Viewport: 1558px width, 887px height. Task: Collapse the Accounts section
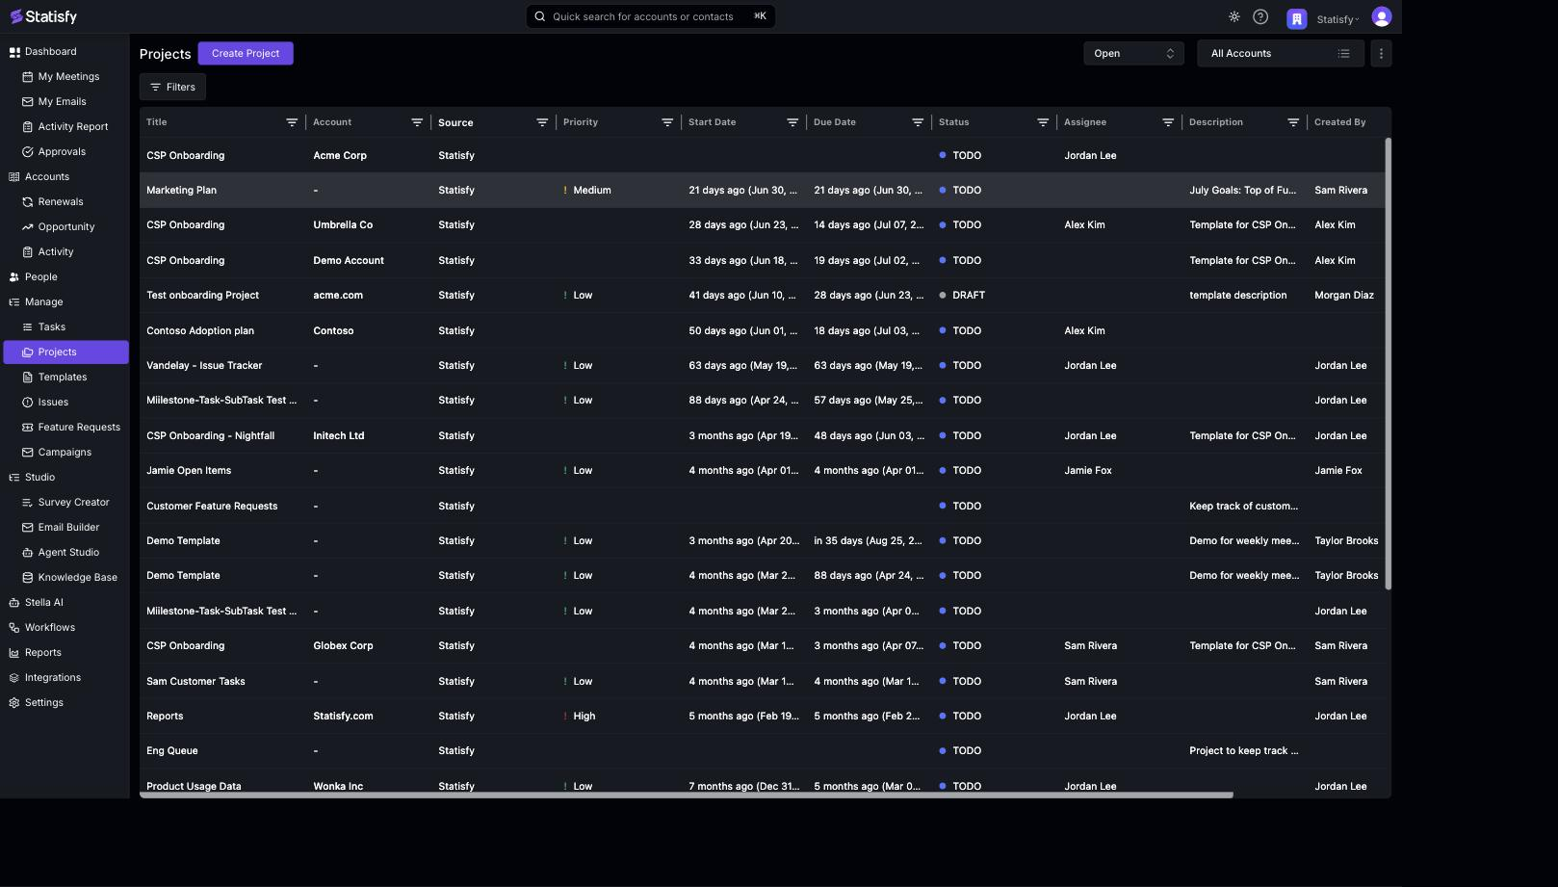[46, 176]
